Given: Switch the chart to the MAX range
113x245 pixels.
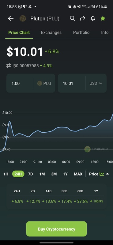Looking at the screenshot, I should click(x=78, y=174).
